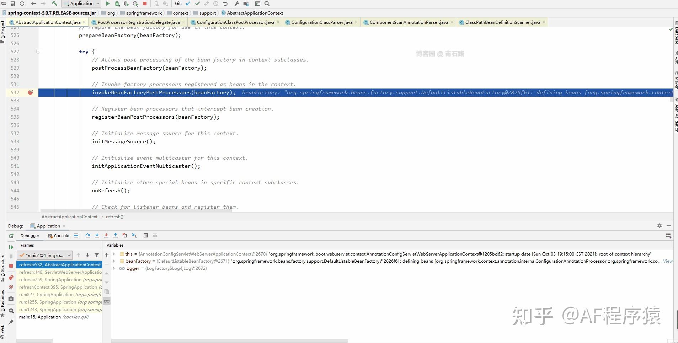
Task: Switch to the Console tab
Action: coord(59,236)
